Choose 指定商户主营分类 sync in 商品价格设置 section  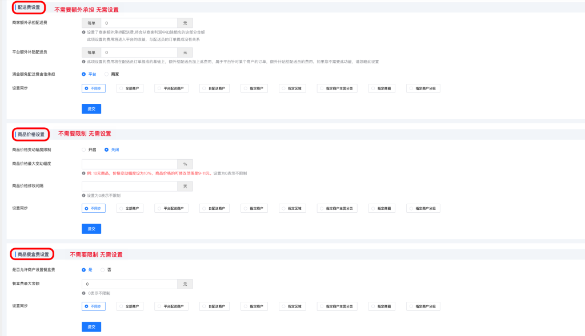point(338,208)
